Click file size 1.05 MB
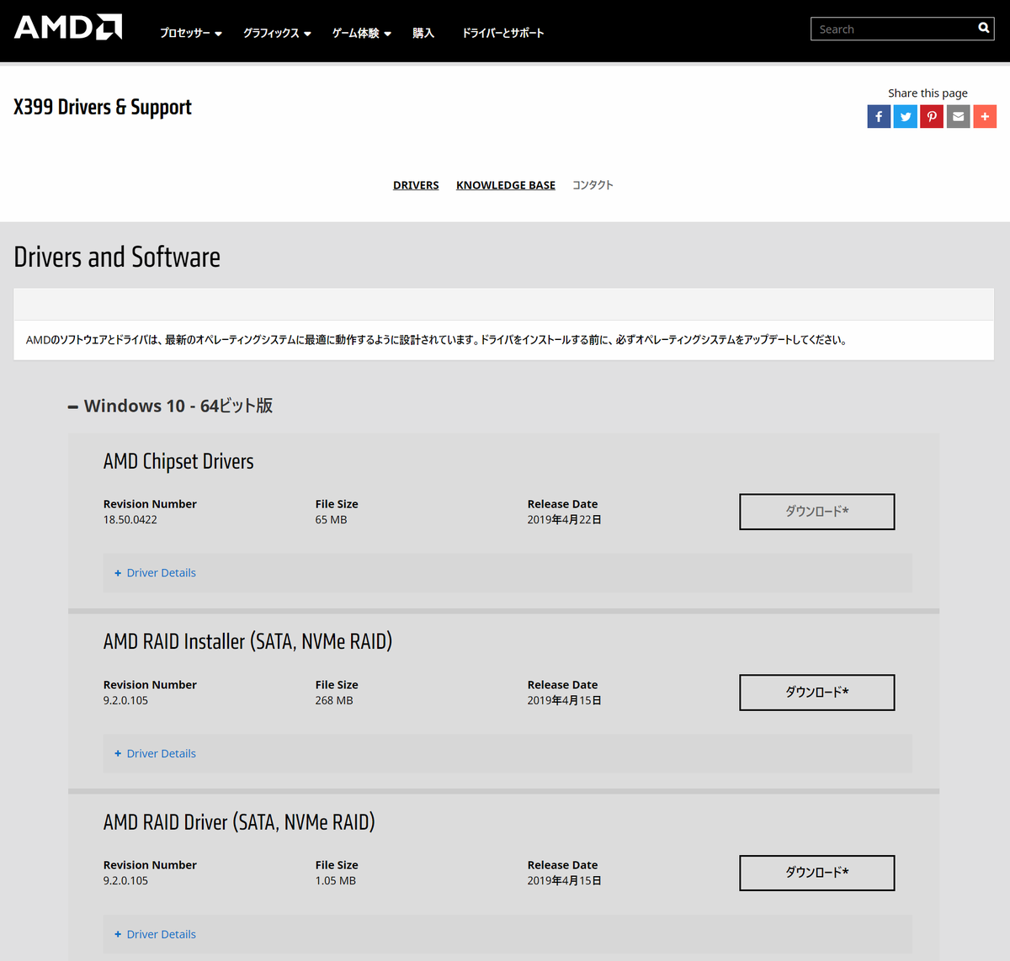This screenshot has width=1010, height=961. 335,881
